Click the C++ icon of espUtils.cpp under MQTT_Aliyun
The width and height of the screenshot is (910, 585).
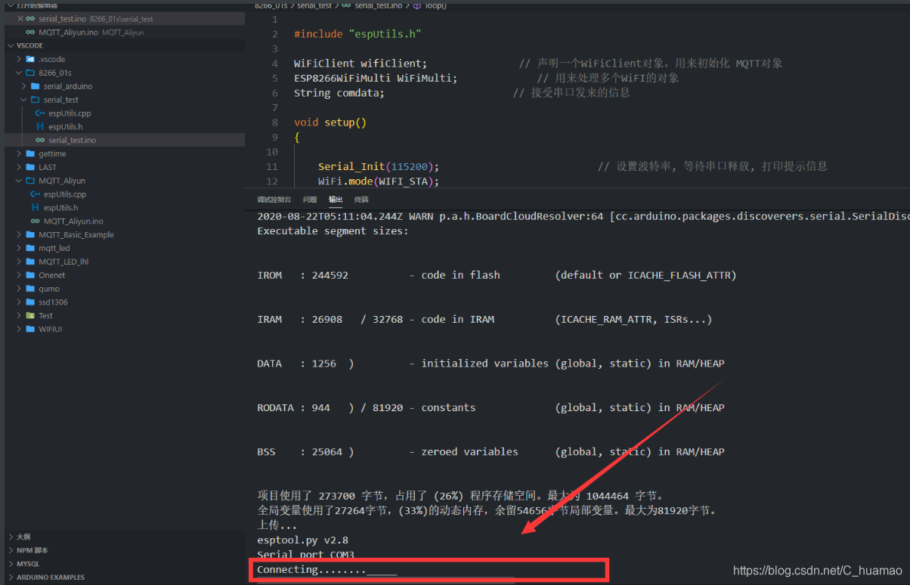tap(36, 194)
